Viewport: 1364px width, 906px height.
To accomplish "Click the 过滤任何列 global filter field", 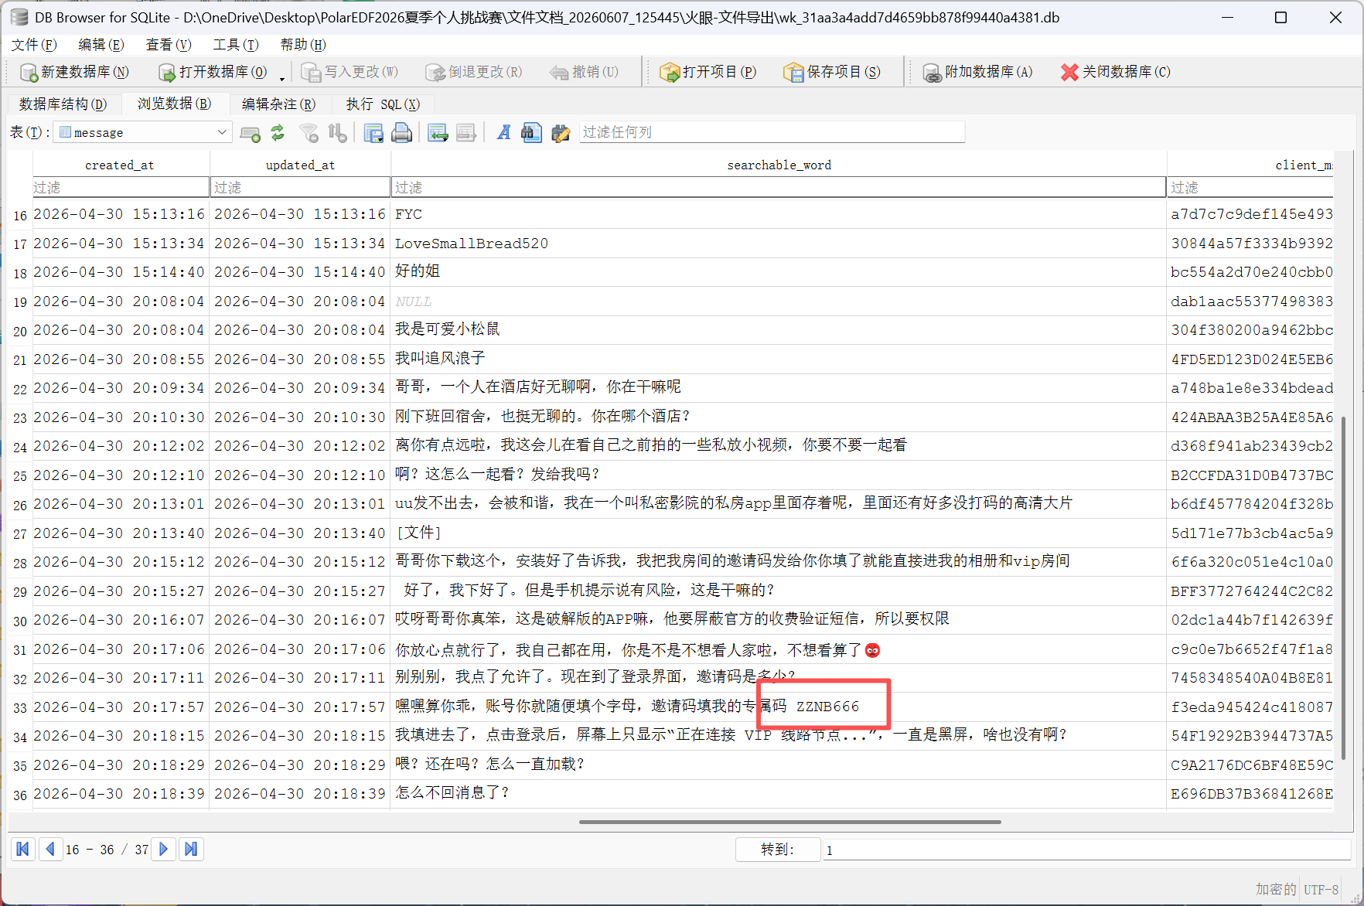I will [771, 132].
